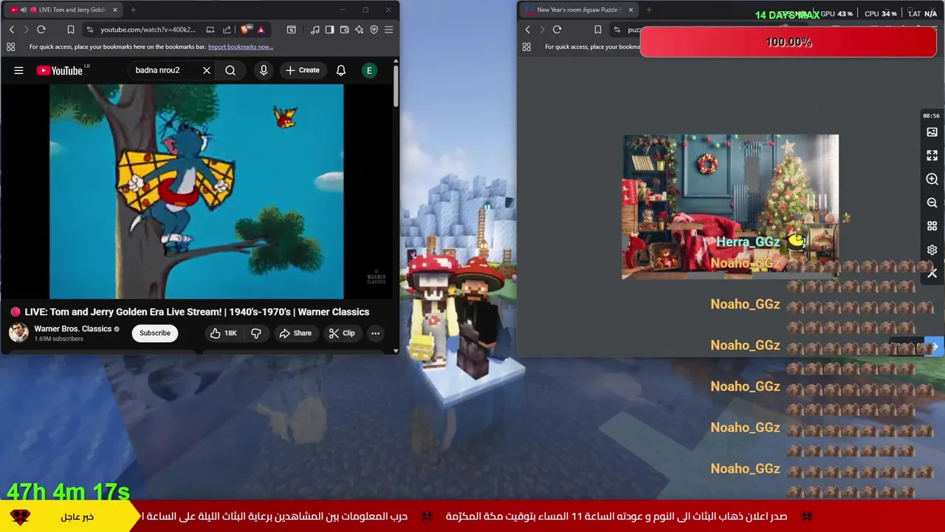This screenshot has width=945, height=532.
Task: Bookmark the YouTube page
Action: pyautogui.click(x=71, y=30)
